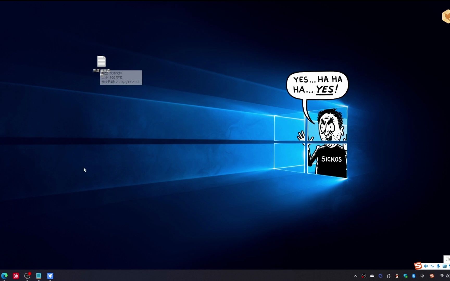The height and width of the screenshot is (281, 450).
Task: Open Microsoft Edge from the taskbar
Action: tap(4, 276)
